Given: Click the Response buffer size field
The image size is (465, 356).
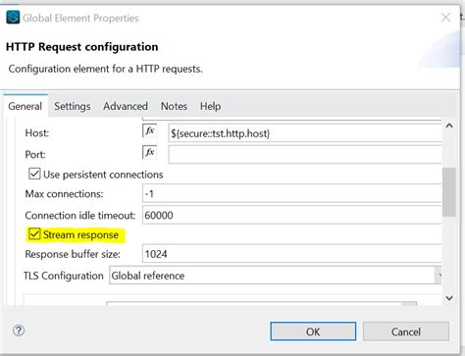Looking at the screenshot, I should pos(292,254).
